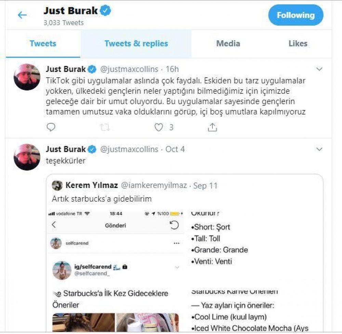
Task: Retweet the TikTok tweet
Action: [x=105, y=127]
